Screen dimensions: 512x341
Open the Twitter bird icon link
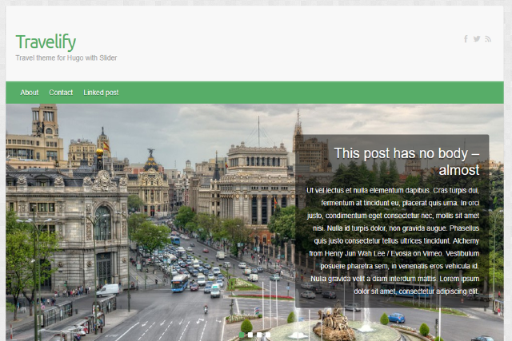477,39
